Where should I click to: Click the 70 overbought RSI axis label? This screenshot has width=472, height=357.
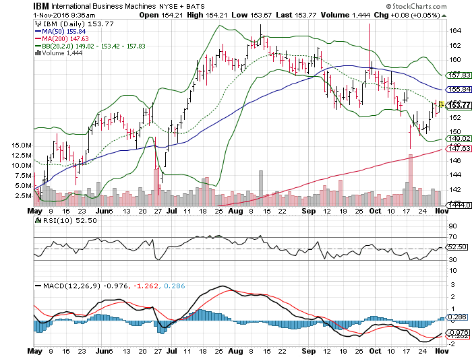click(452, 237)
